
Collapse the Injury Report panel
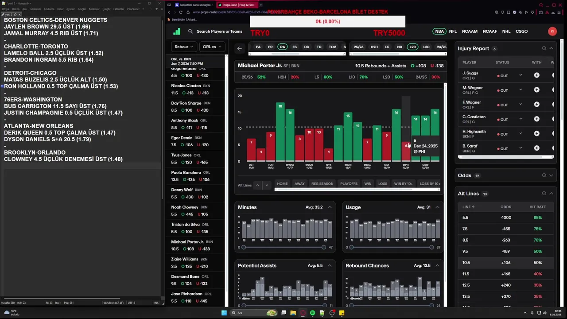[x=551, y=48]
